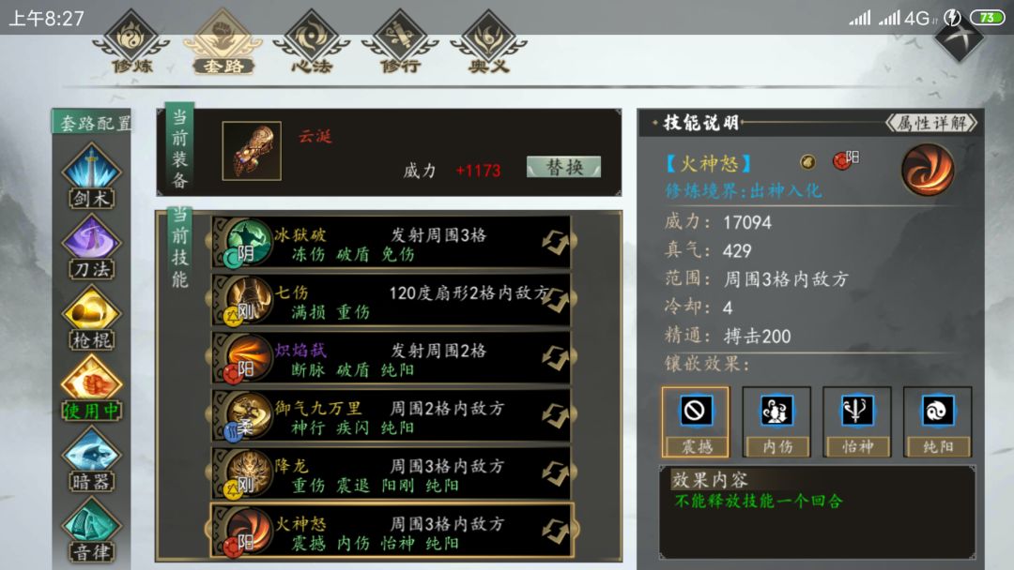Image resolution: width=1014 pixels, height=570 pixels.
Task: Open the 内伤 inlay effect slot
Action: [x=776, y=422]
